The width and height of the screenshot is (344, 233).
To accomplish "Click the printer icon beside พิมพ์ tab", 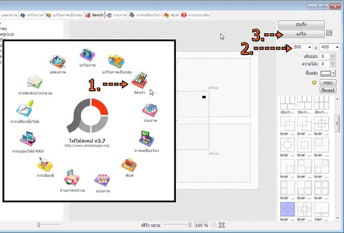I will click(x=166, y=15).
